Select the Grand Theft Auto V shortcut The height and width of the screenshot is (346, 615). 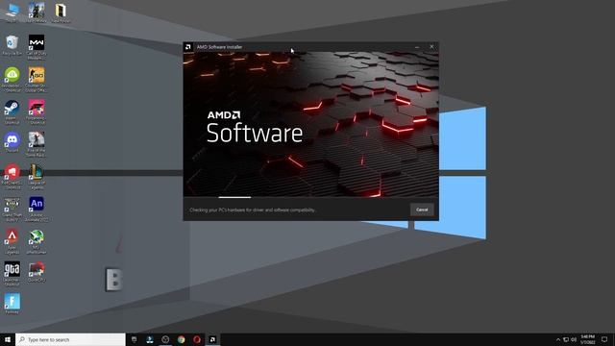click(x=12, y=210)
